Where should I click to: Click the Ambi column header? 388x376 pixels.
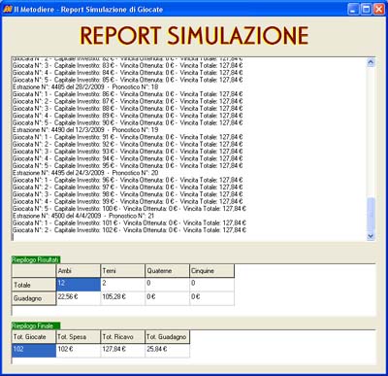(x=79, y=271)
